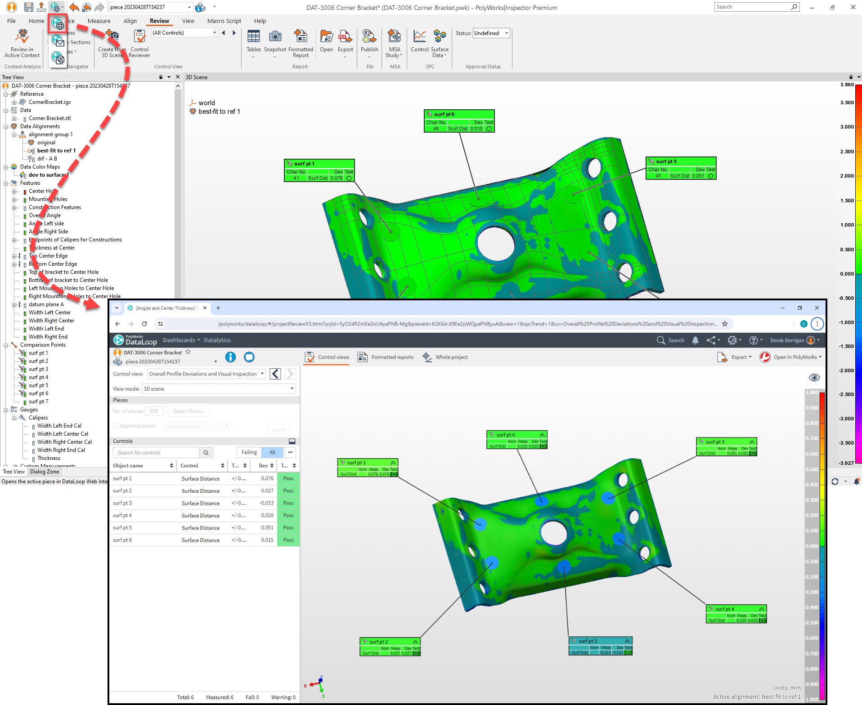This screenshot has height=705, width=862.
Task: Select surf pt 3 row in Controls table
Action: [204, 503]
